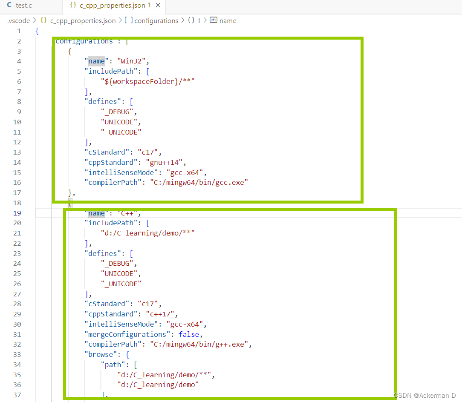The height and width of the screenshot is (402, 462).
Task: Place cursor on the Win32 name value
Action: pyautogui.click(x=133, y=60)
